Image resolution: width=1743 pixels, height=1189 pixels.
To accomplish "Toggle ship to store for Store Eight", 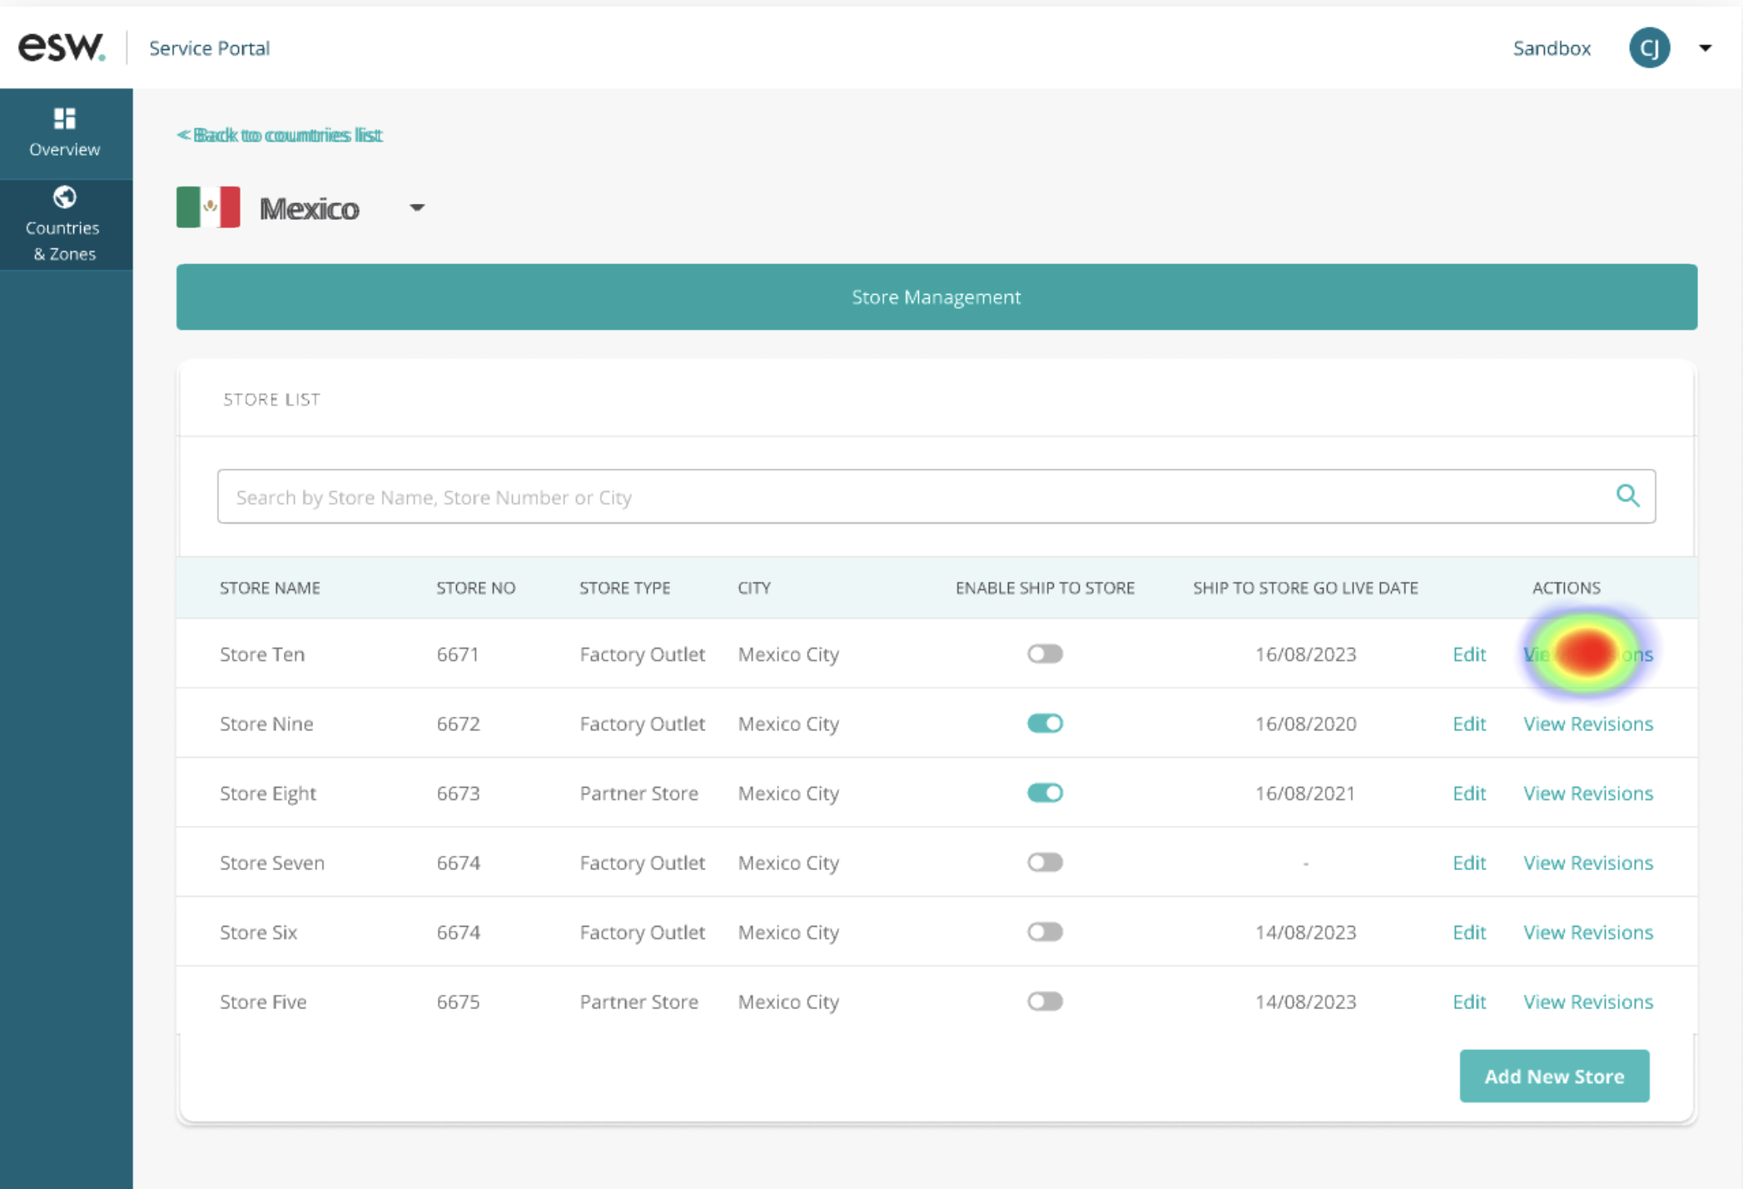I will pyautogui.click(x=1044, y=793).
